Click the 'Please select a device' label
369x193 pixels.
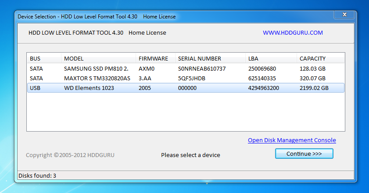click(190, 155)
